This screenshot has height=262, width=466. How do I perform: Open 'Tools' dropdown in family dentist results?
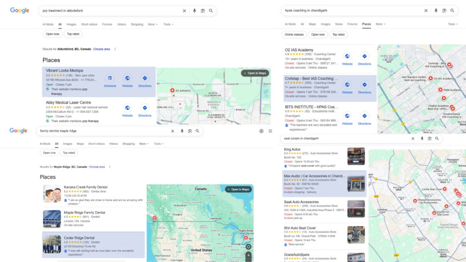point(158,144)
